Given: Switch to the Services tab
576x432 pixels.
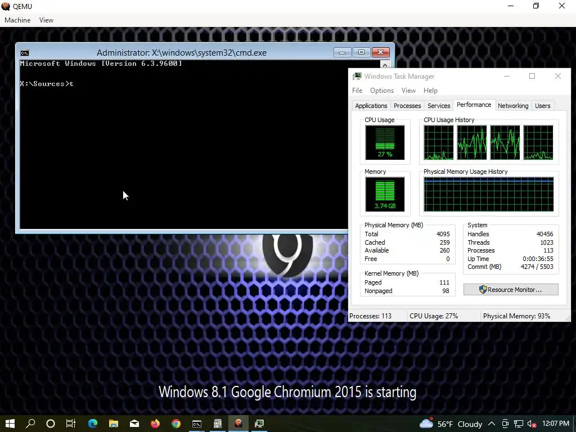Looking at the screenshot, I should (x=439, y=106).
